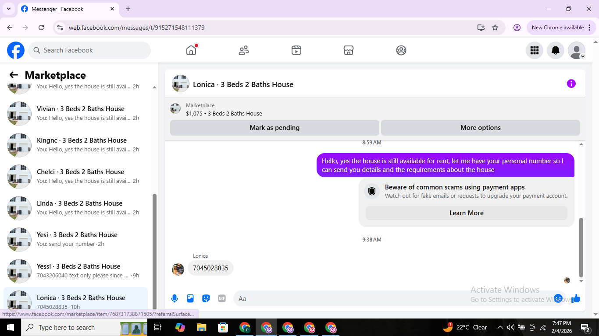Attach a file using the photo icon
The image size is (599, 336).
click(190, 298)
